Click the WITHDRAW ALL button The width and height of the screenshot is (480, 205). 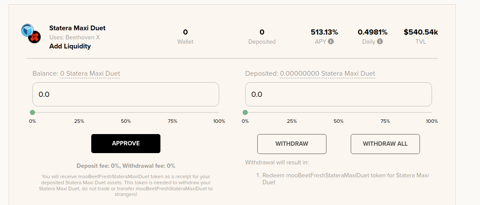385,144
